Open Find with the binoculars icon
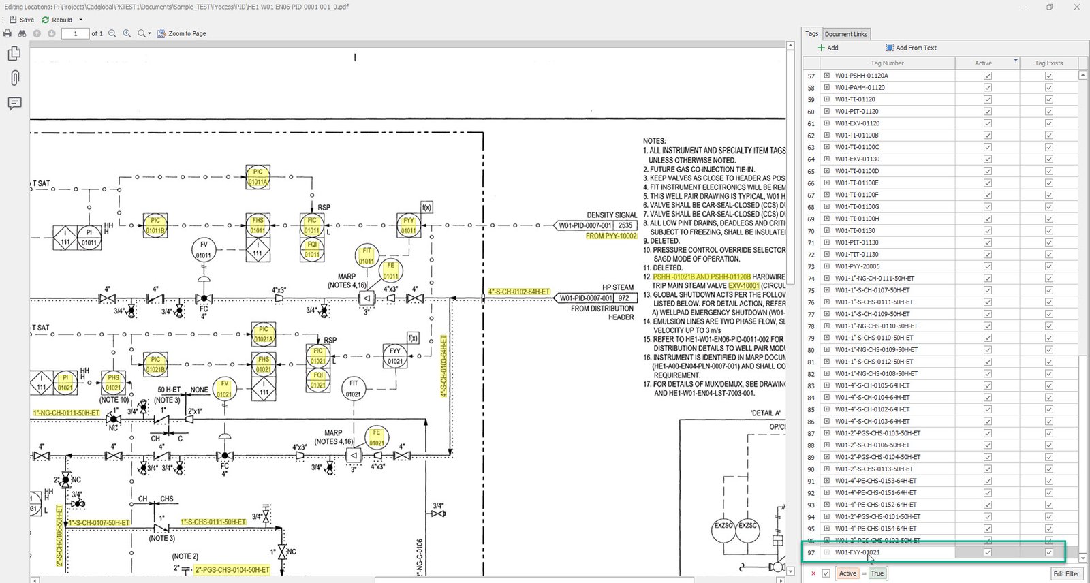The height and width of the screenshot is (583, 1090). point(22,33)
